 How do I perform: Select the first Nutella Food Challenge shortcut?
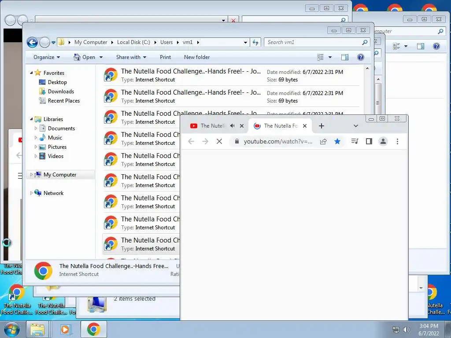click(232, 75)
